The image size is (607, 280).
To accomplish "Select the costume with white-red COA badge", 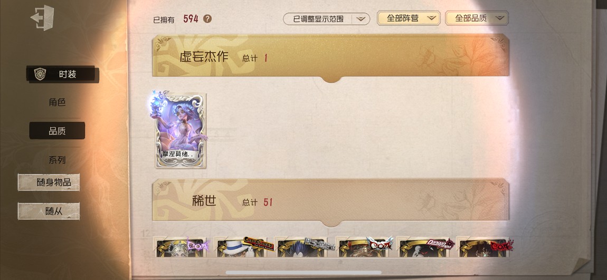I will point(364,247).
